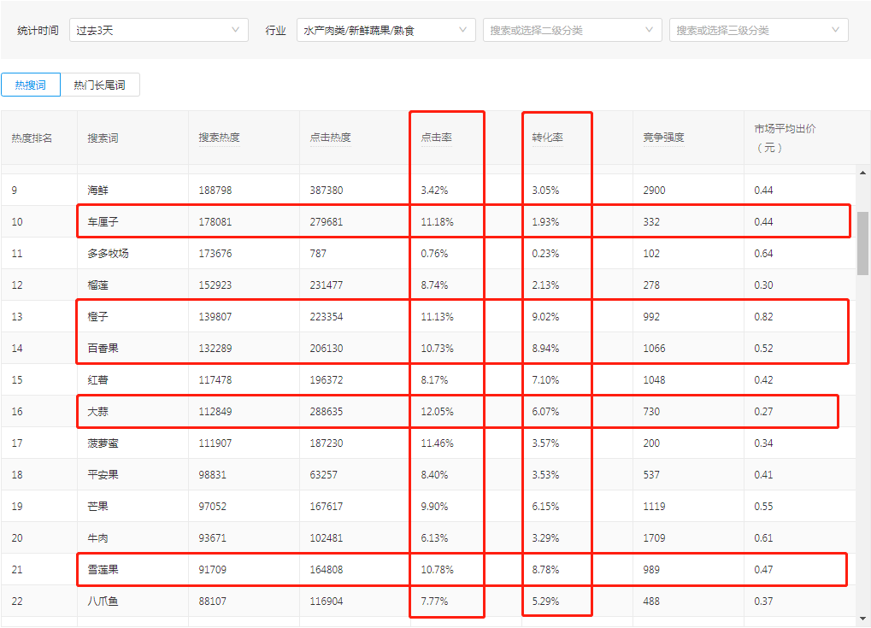Select the search term 红薯
The image size is (871, 628).
(97, 380)
